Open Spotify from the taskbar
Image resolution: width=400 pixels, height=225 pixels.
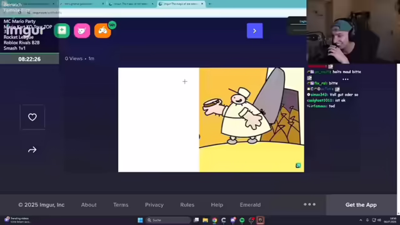pyautogui.click(x=242, y=220)
